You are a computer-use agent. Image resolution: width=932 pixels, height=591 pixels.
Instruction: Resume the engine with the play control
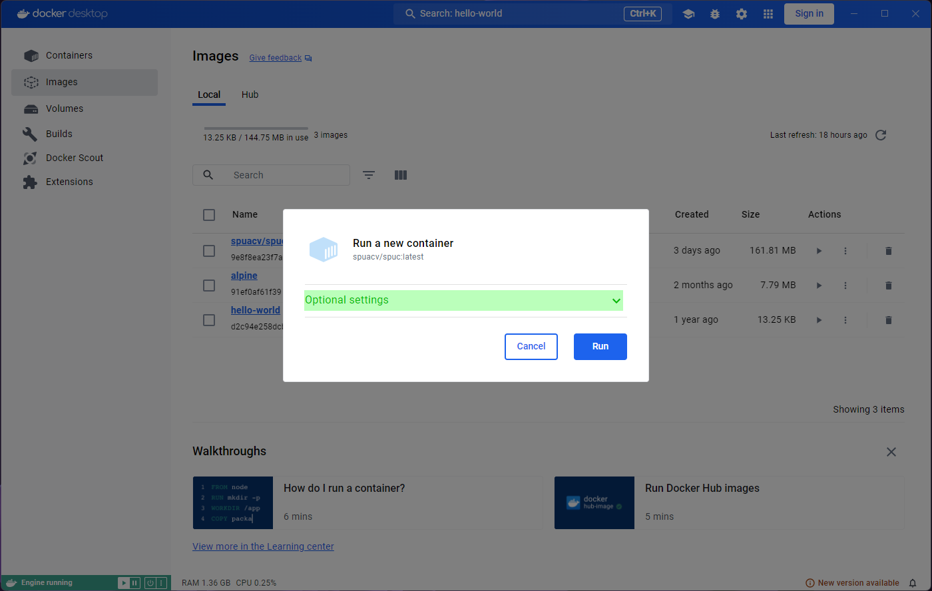coord(123,583)
